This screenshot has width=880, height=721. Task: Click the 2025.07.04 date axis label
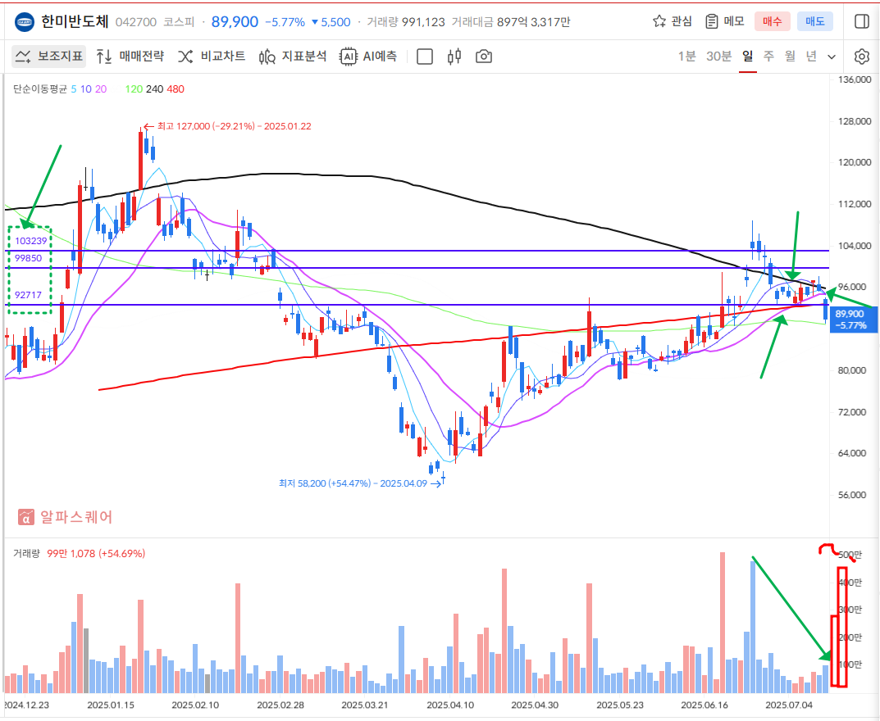[x=789, y=705]
